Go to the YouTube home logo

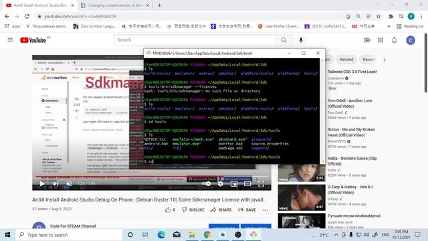tap(33, 40)
